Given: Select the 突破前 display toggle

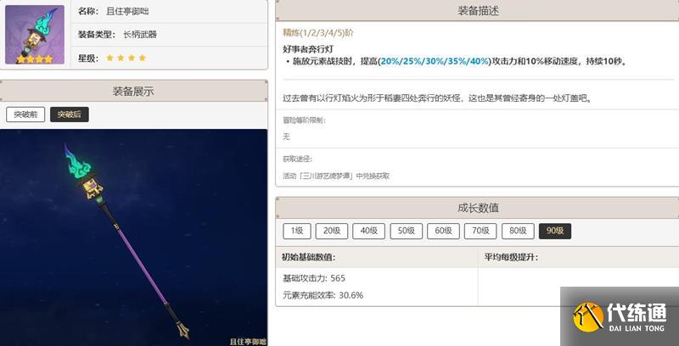Looking at the screenshot, I should (25, 114).
